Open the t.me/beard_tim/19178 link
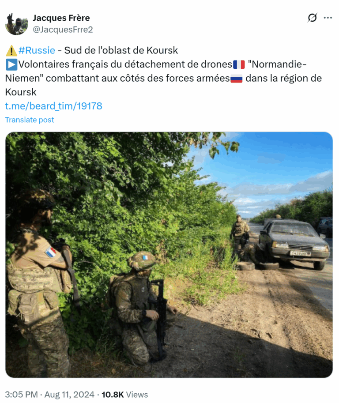 54,106
